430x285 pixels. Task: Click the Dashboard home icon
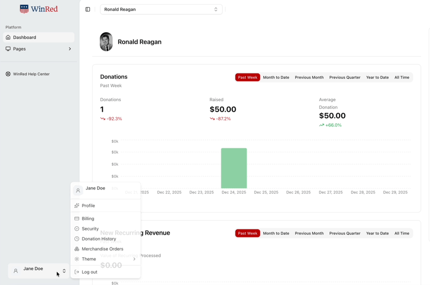tap(8, 37)
